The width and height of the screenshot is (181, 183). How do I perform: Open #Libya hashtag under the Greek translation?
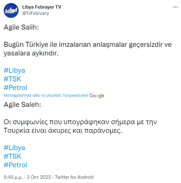pos(15,148)
